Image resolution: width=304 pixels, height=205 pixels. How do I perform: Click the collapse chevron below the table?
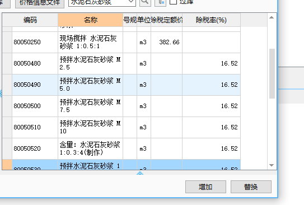pyautogui.click(x=140, y=173)
